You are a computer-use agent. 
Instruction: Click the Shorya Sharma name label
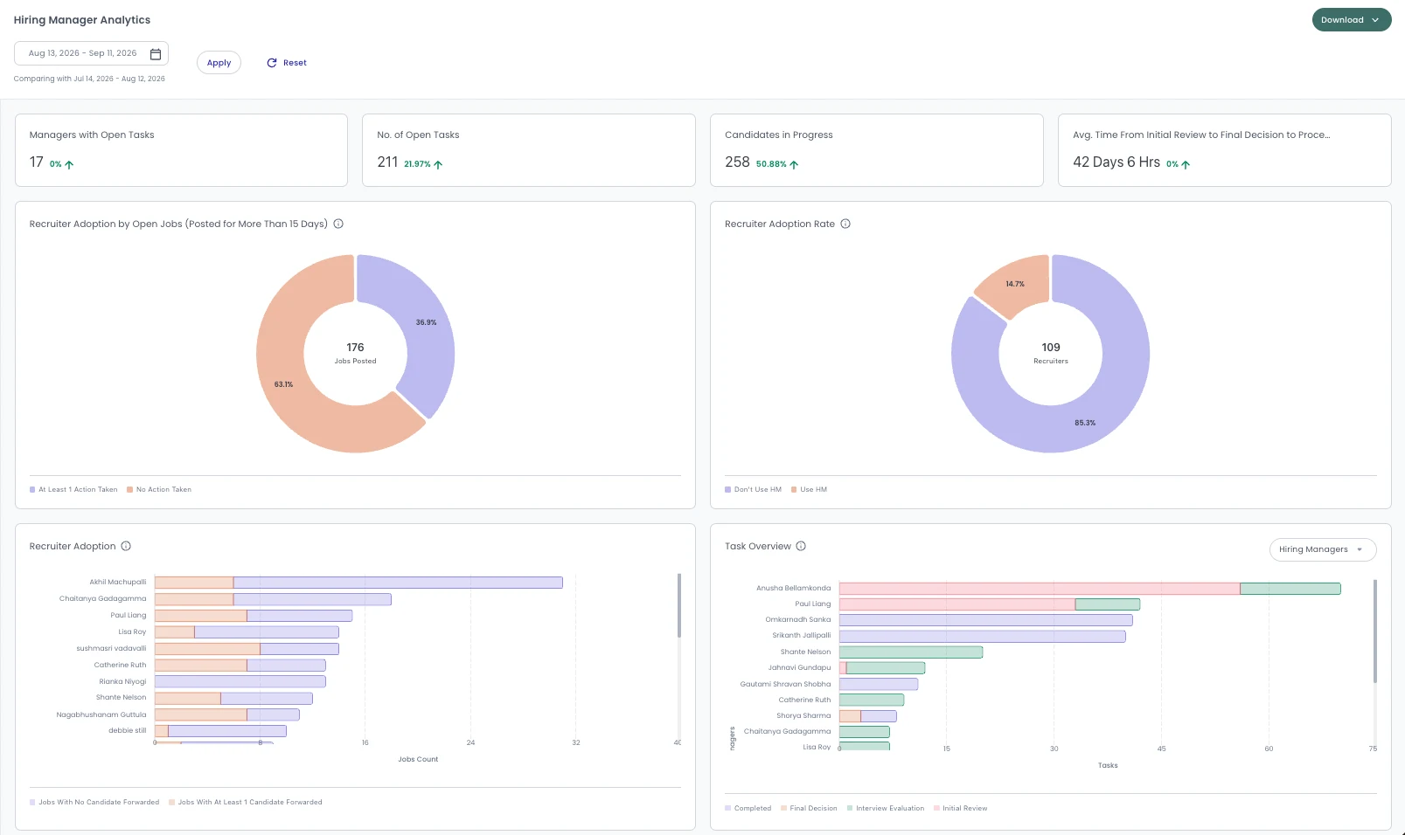[803, 716]
